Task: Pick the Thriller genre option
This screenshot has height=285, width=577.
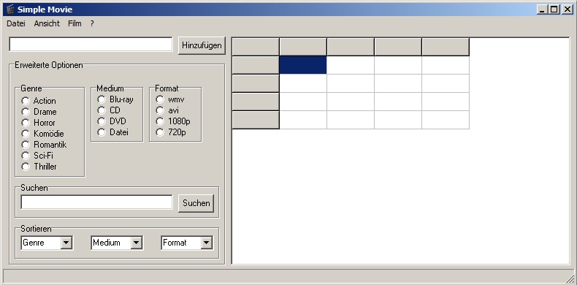Action: pyautogui.click(x=26, y=167)
